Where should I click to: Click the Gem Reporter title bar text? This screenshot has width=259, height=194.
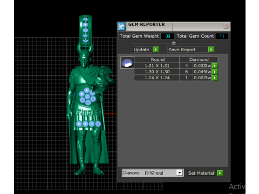point(146,24)
